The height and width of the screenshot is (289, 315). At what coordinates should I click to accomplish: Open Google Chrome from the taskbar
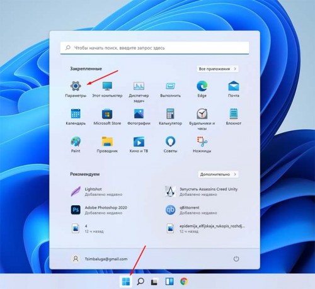tap(184, 281)
